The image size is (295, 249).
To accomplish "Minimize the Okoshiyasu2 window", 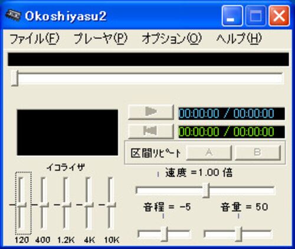I will coord(232,16).
